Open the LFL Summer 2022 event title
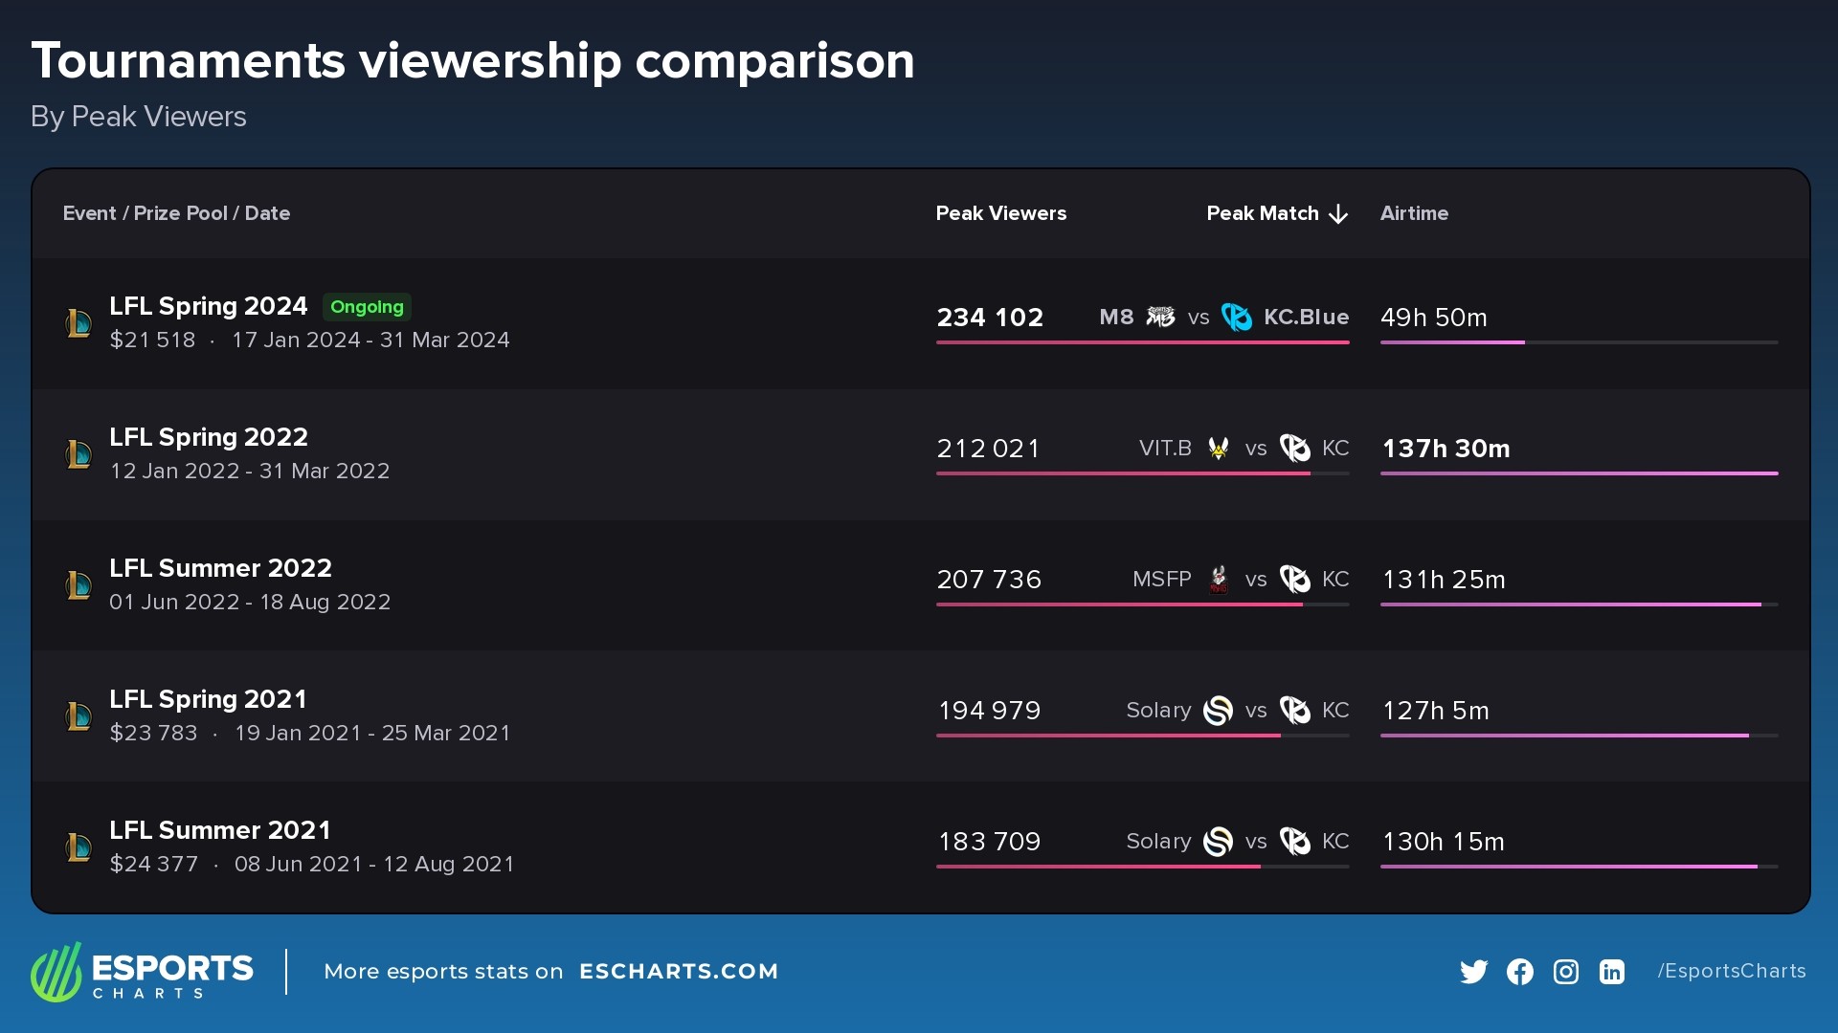This screenshot has width=1838, height=1033. pyautogui.click(x=220, y=568)
